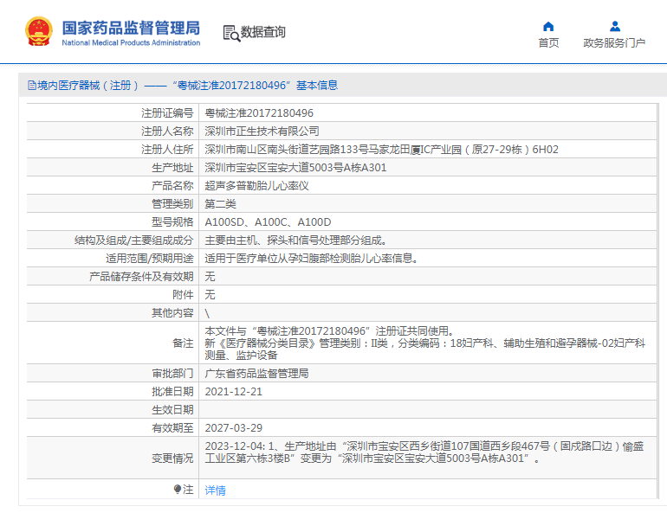The image size is (667, 513).
Task: Click the 其他内容 row label
Action: coord(172,313)
